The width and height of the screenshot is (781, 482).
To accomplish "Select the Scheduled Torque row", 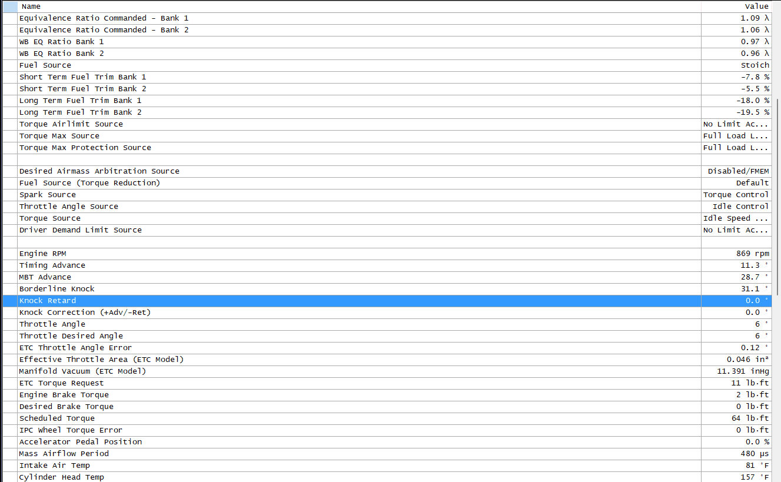I will pyautogui.click(x=387, y=418).
